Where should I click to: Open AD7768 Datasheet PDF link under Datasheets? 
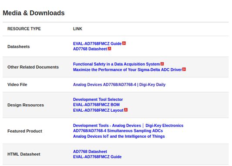(x=90, y=49)
